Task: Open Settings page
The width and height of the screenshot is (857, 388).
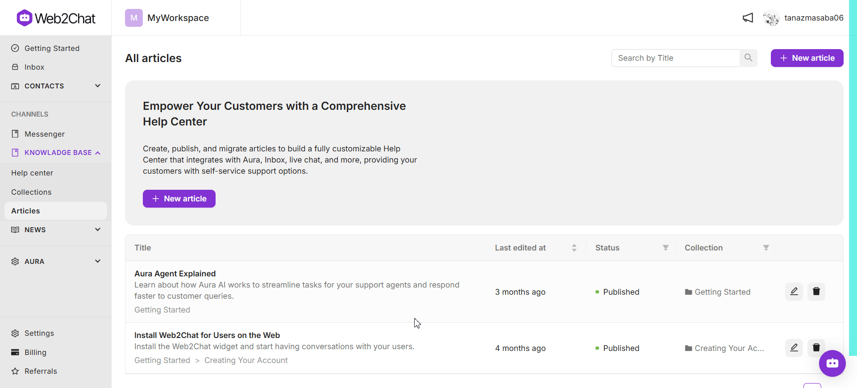Action: 39,334
